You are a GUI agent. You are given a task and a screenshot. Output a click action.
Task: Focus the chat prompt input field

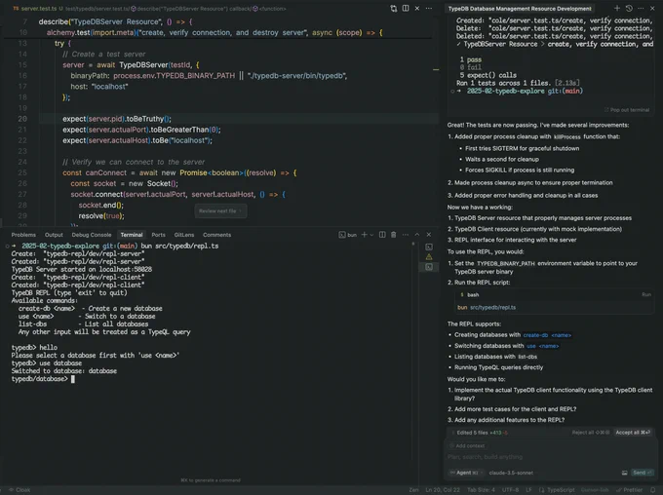pos(550,457)
